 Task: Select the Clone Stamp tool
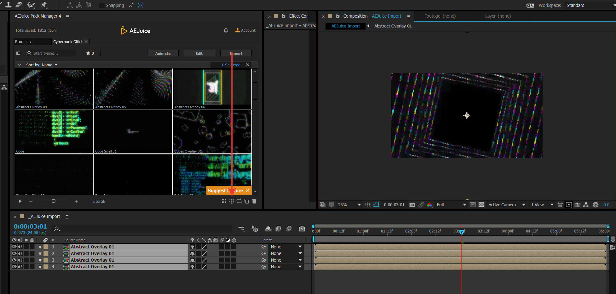[8, 5]
